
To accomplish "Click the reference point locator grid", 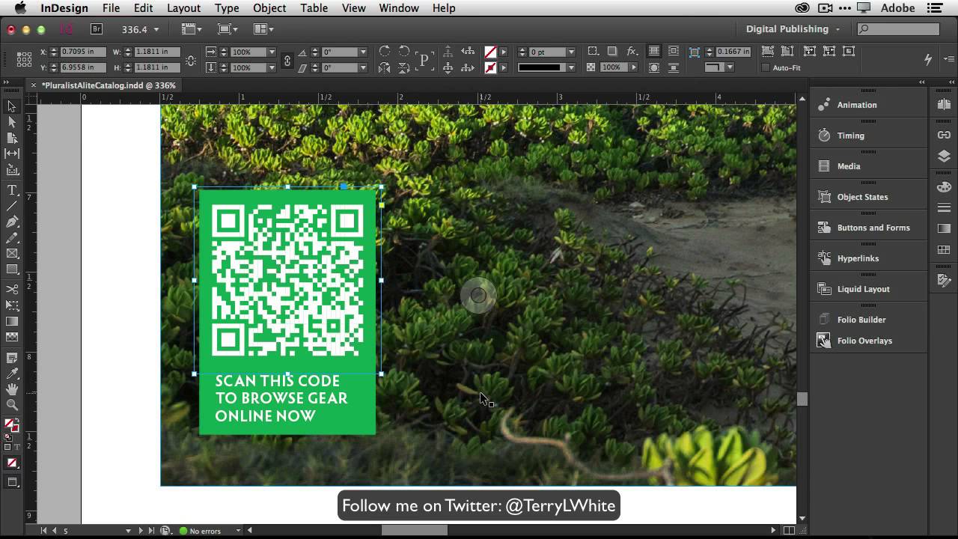I will point(24,59).
